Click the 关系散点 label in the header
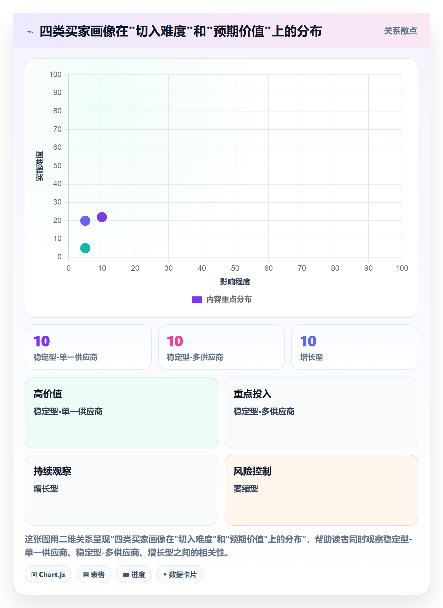 (400, 31)
